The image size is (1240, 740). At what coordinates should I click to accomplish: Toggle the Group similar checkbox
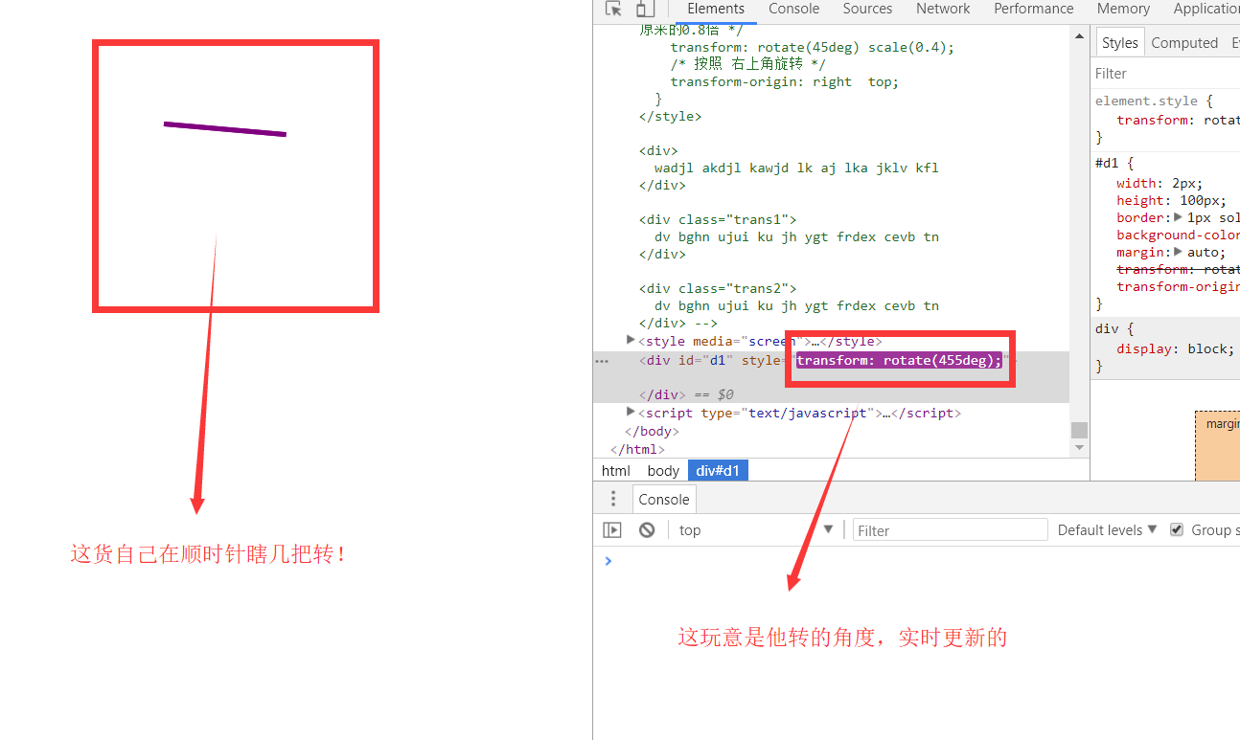point(1177,529)
